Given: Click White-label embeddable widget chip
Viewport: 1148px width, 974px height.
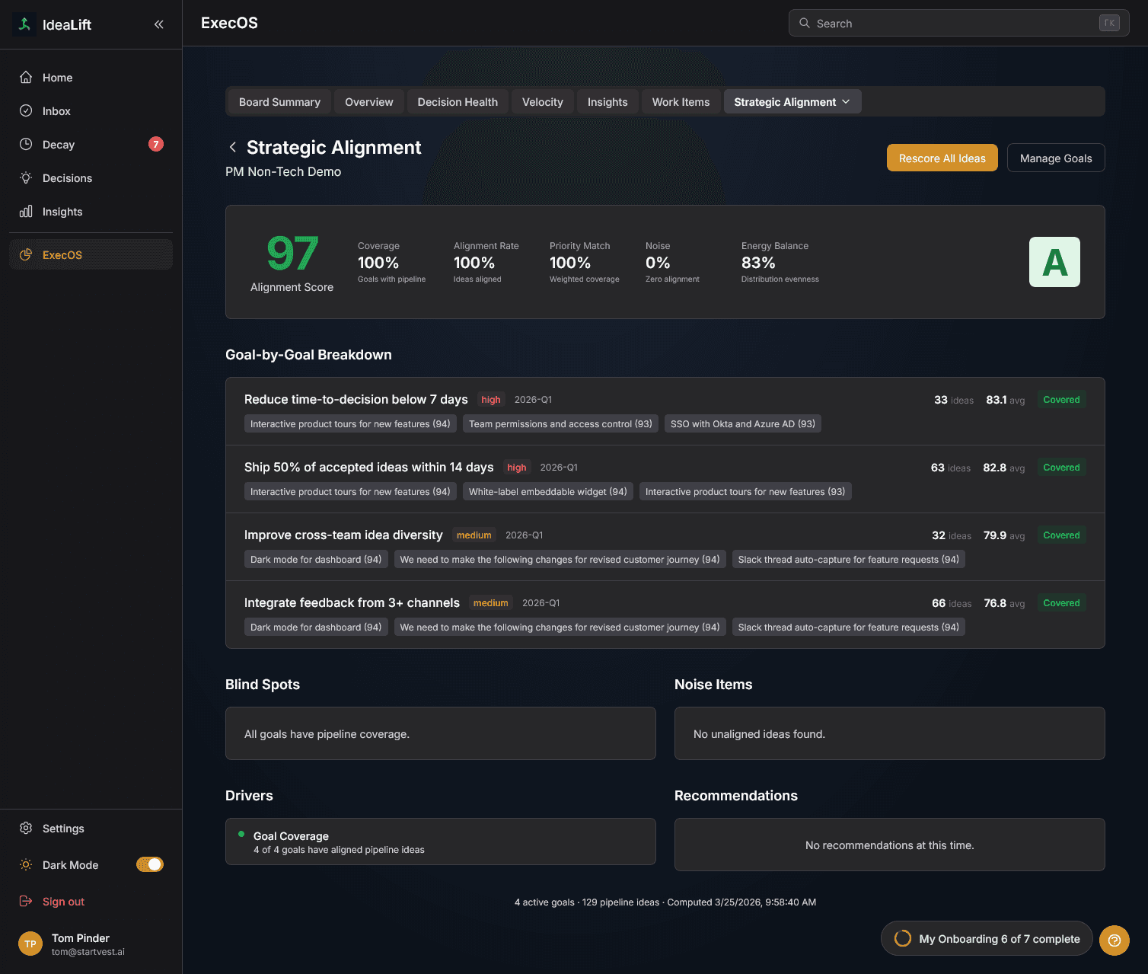Looking at the screenshot, I should (x=548, y=492).
